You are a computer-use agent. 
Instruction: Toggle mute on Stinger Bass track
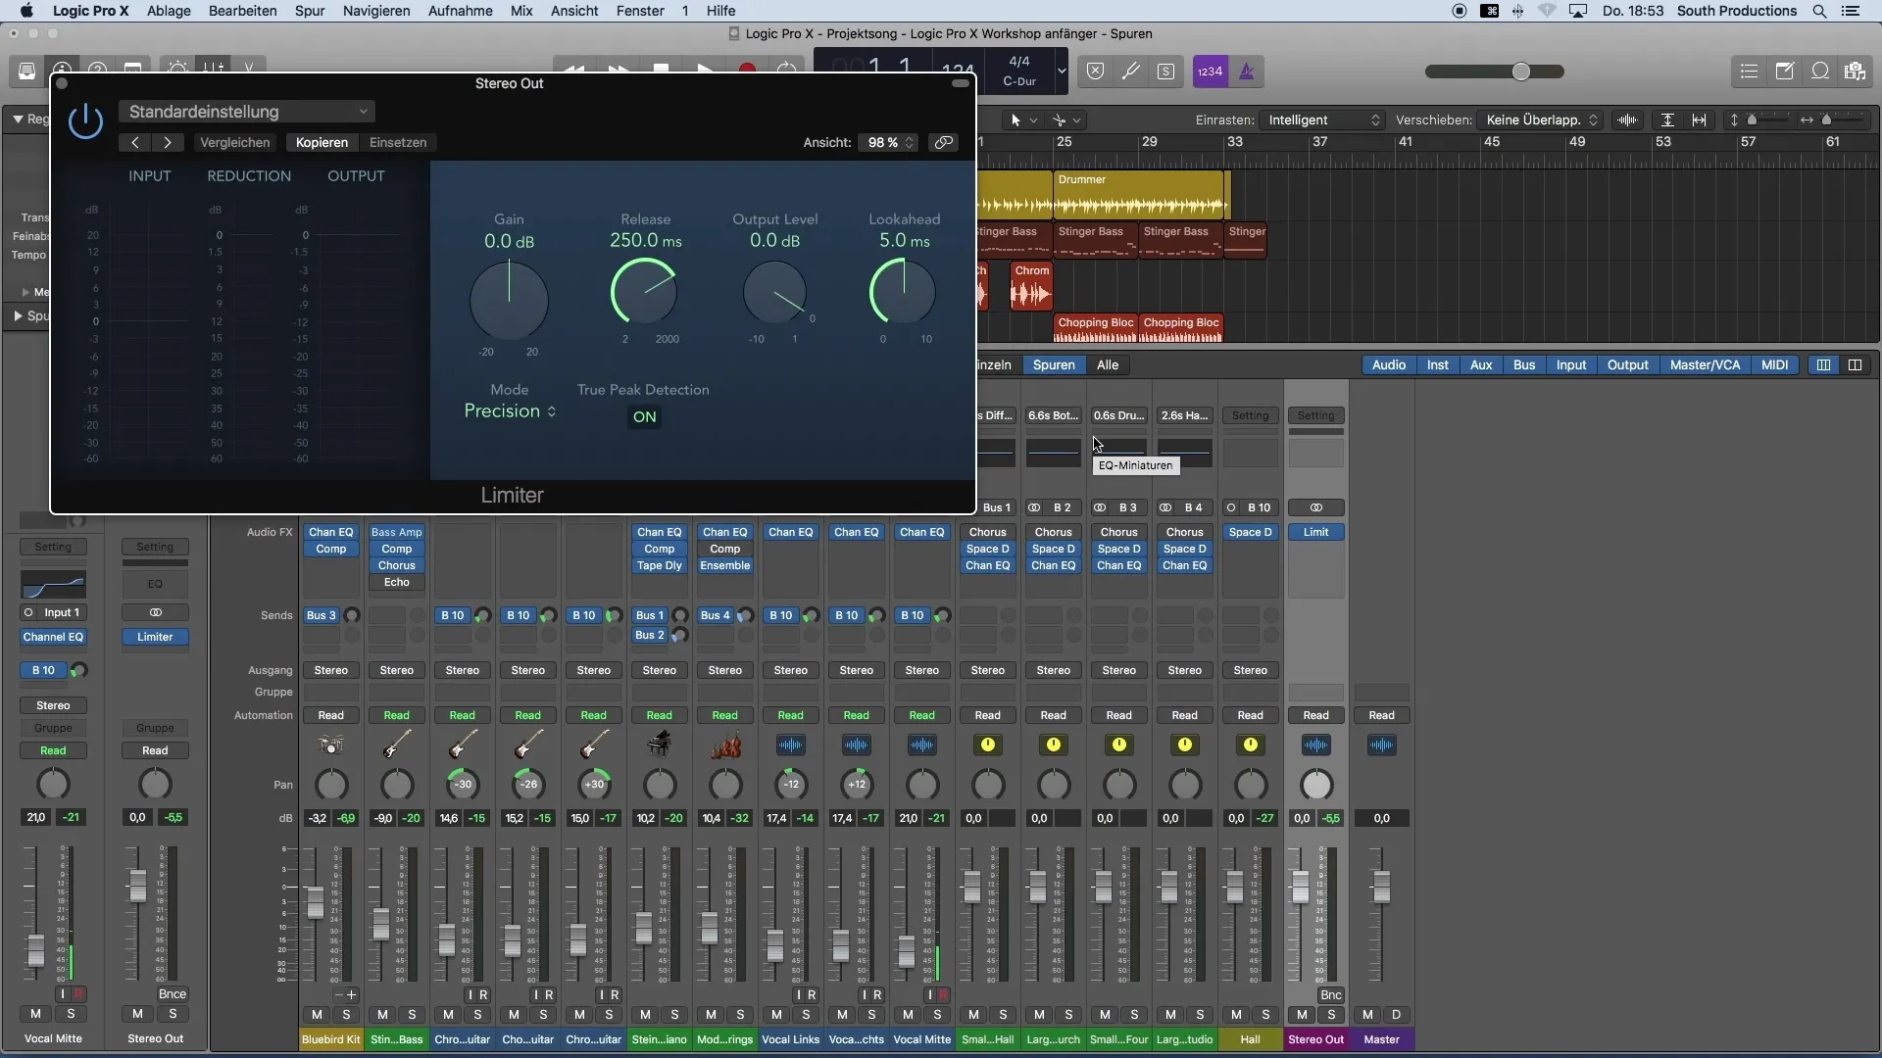pos(380,1013)
